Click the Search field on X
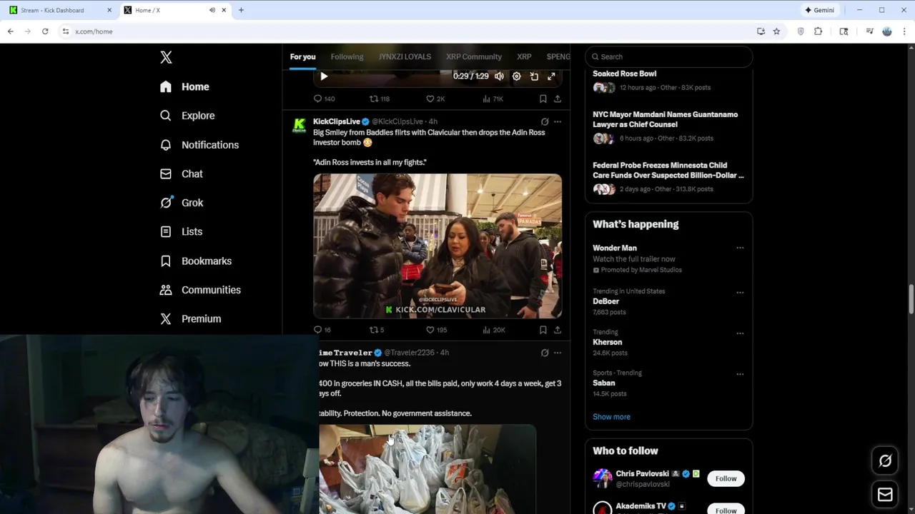This screenshot has height=514, width=915. [668, 57]
